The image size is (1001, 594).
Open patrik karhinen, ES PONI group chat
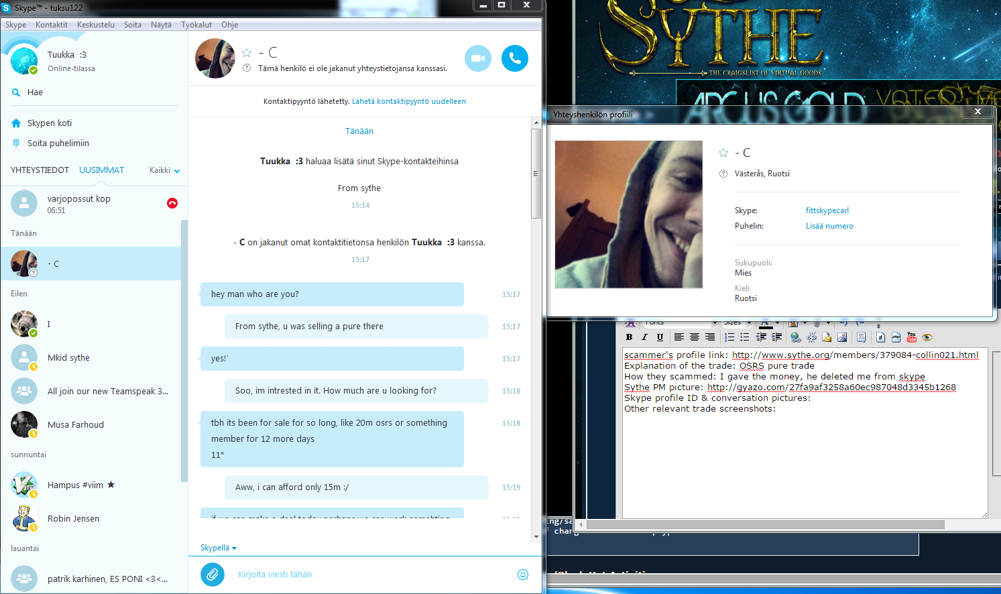(x=91, y=579)
